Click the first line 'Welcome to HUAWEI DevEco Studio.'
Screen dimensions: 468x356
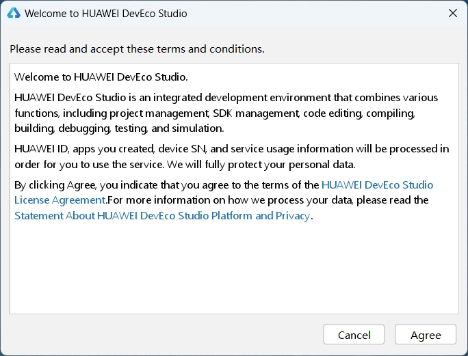(101, 77)
